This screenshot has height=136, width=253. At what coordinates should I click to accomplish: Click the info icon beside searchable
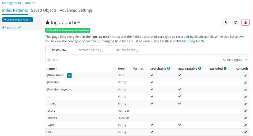(169, 69)
